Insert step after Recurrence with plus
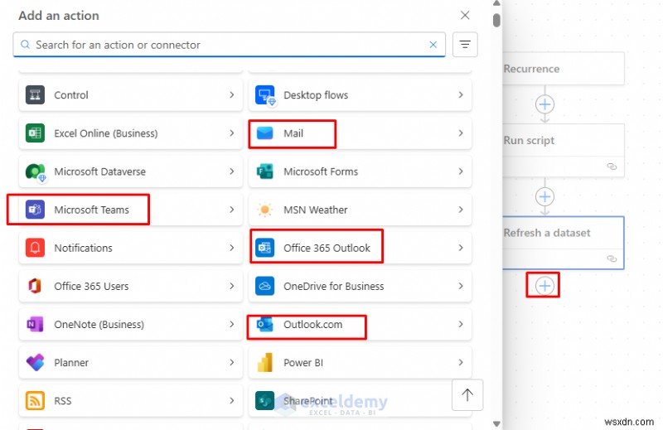 pyautogui.click(x=544, y=104)
